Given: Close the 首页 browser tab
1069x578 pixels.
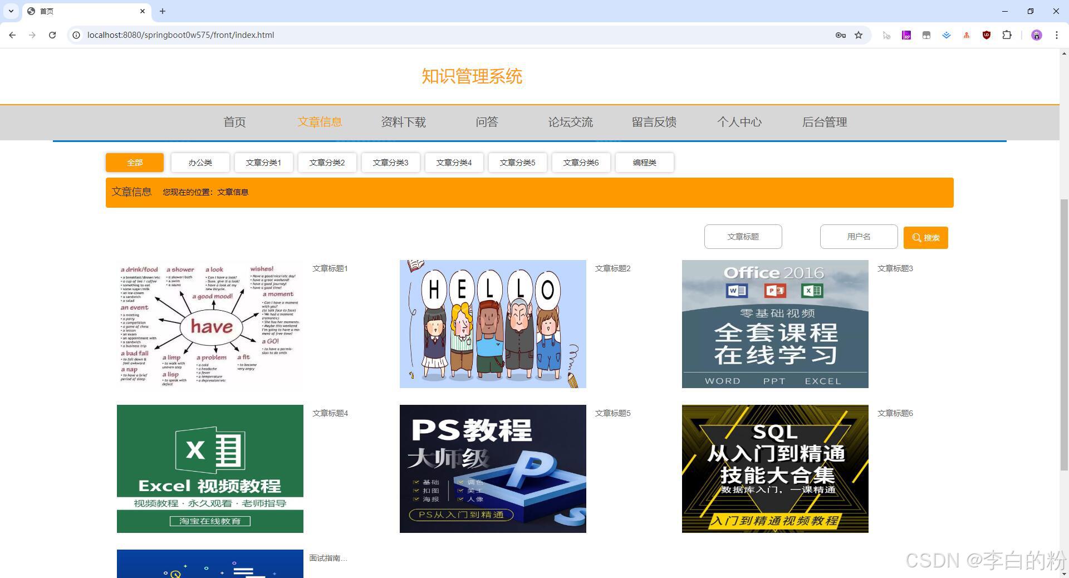Looking at the screenshot, I should click(143, 11).
